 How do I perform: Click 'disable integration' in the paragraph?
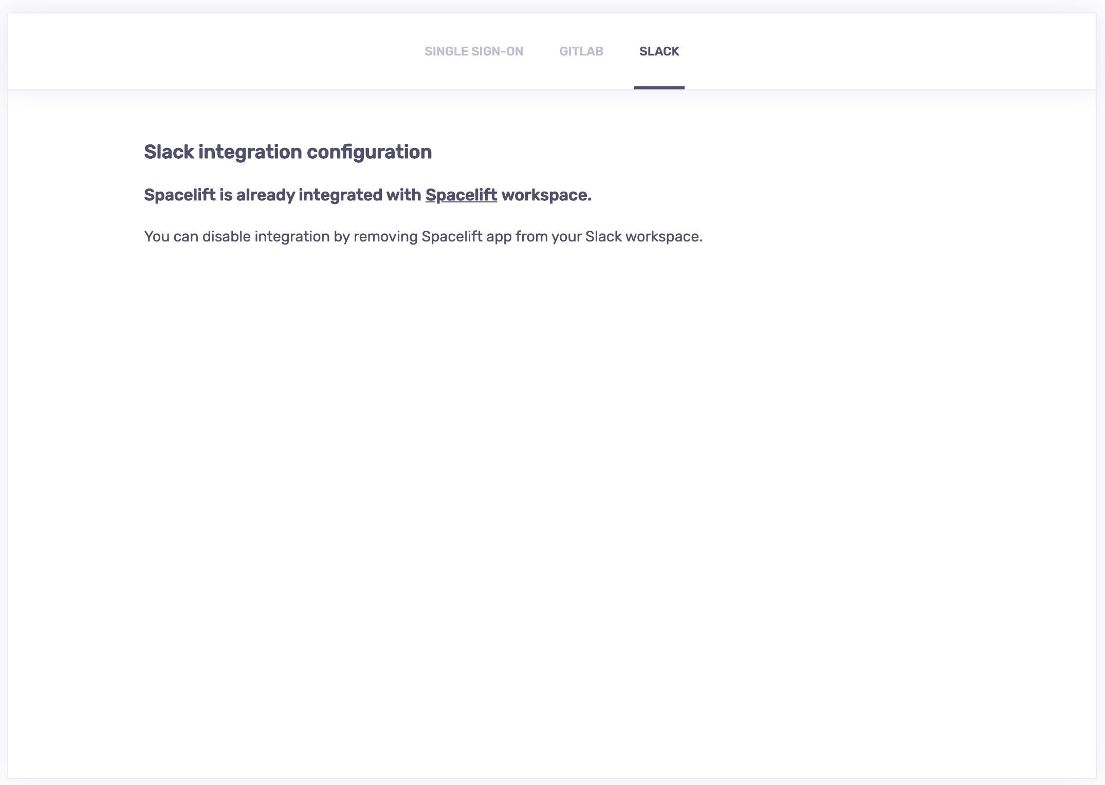tap(265, 236)
